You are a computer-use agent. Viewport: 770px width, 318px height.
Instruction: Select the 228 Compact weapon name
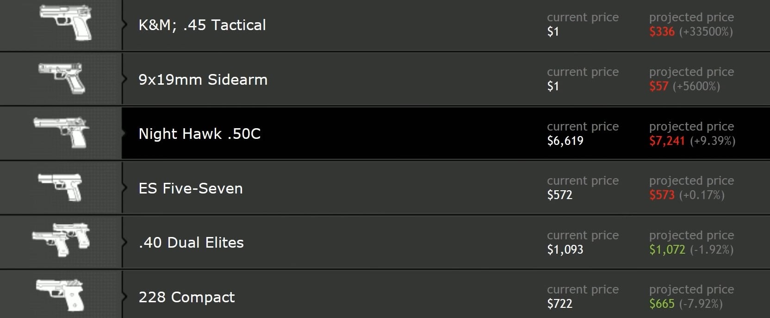point(186,297)
